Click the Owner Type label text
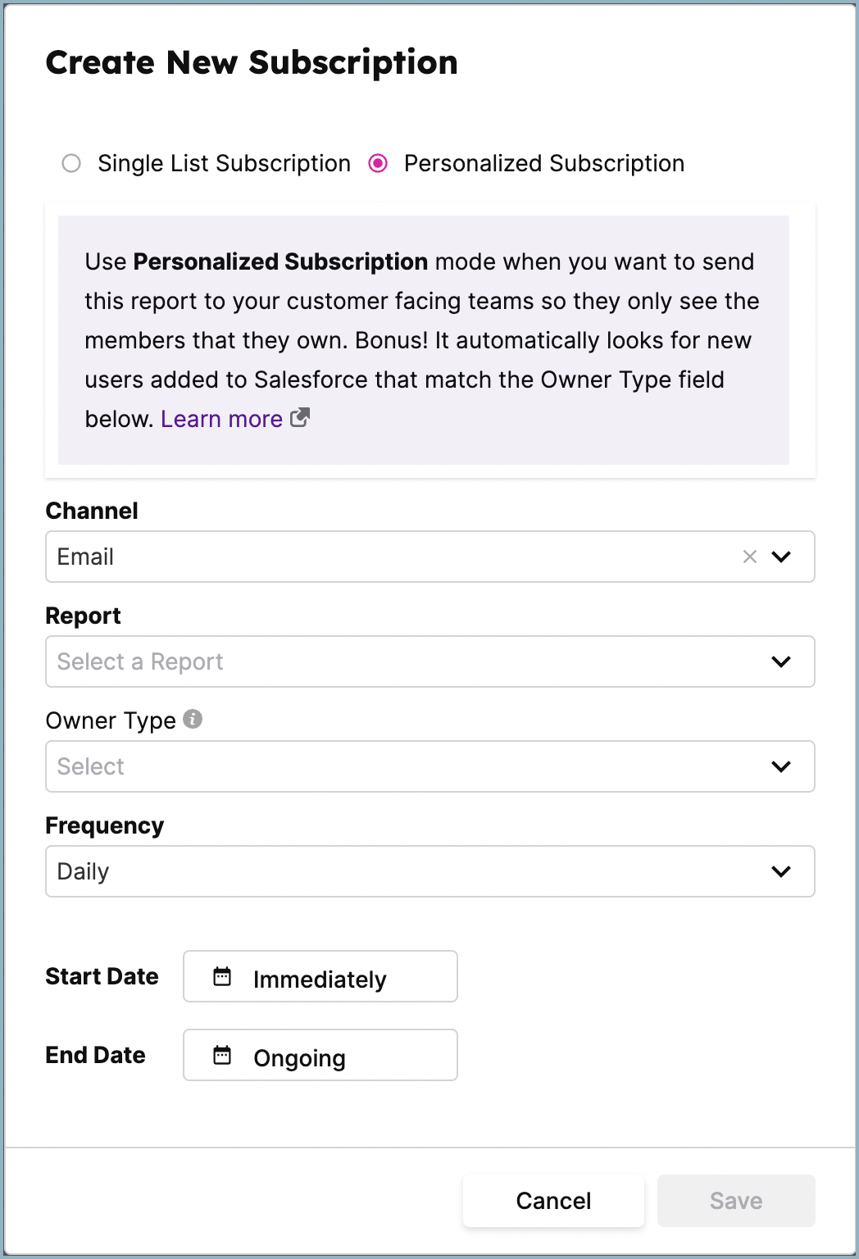Viewport: 859px width, 1259px height. (111, 720)
